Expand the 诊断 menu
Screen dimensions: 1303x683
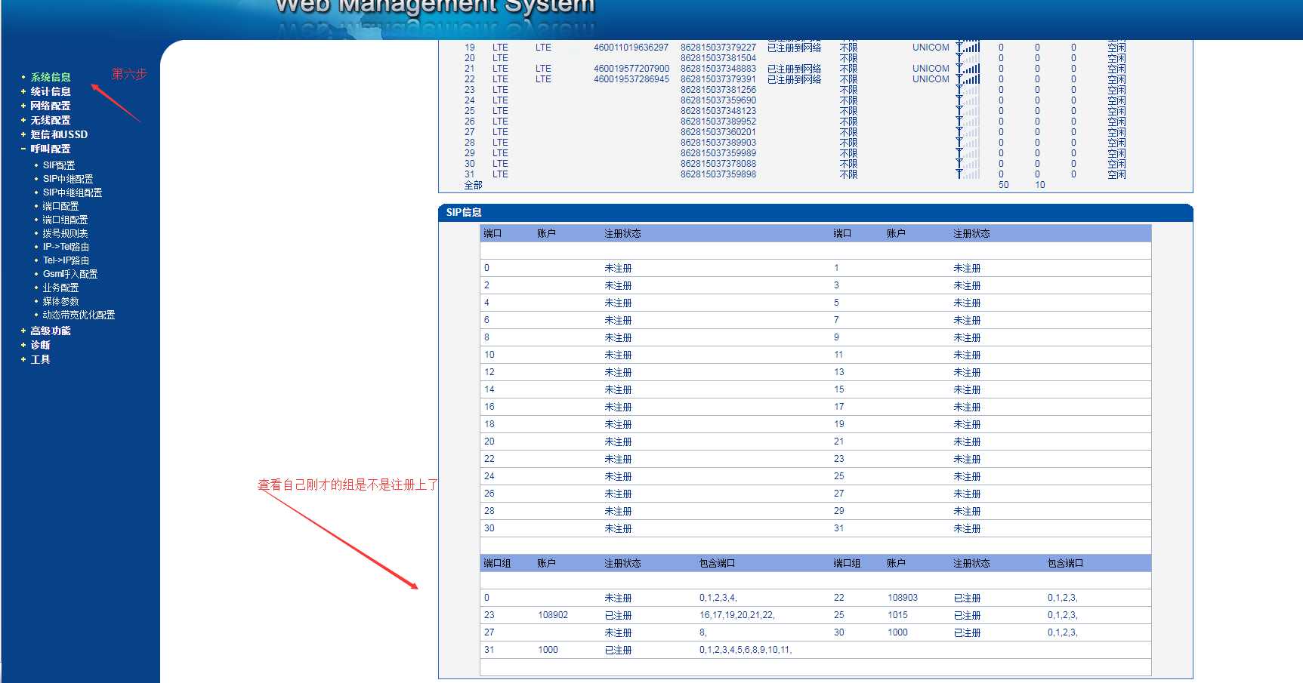tap(40, 345)
